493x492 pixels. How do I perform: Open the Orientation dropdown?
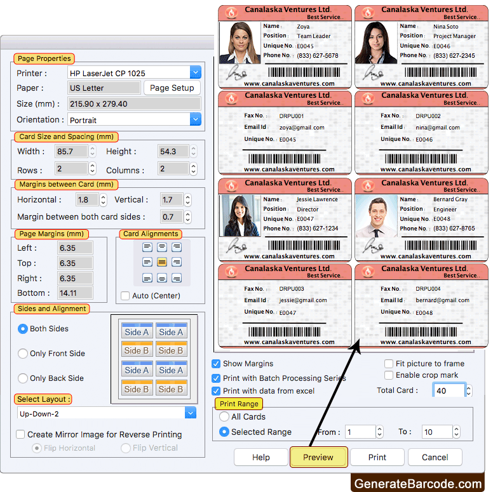(x=195, y=119)
